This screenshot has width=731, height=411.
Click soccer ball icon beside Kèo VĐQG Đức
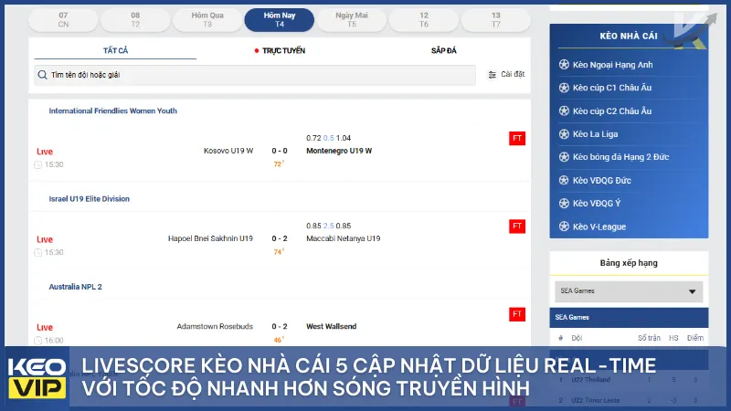pos(564,180)
